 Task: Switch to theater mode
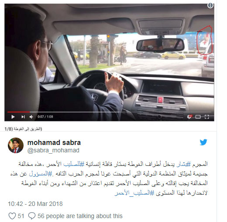(198, 117)
